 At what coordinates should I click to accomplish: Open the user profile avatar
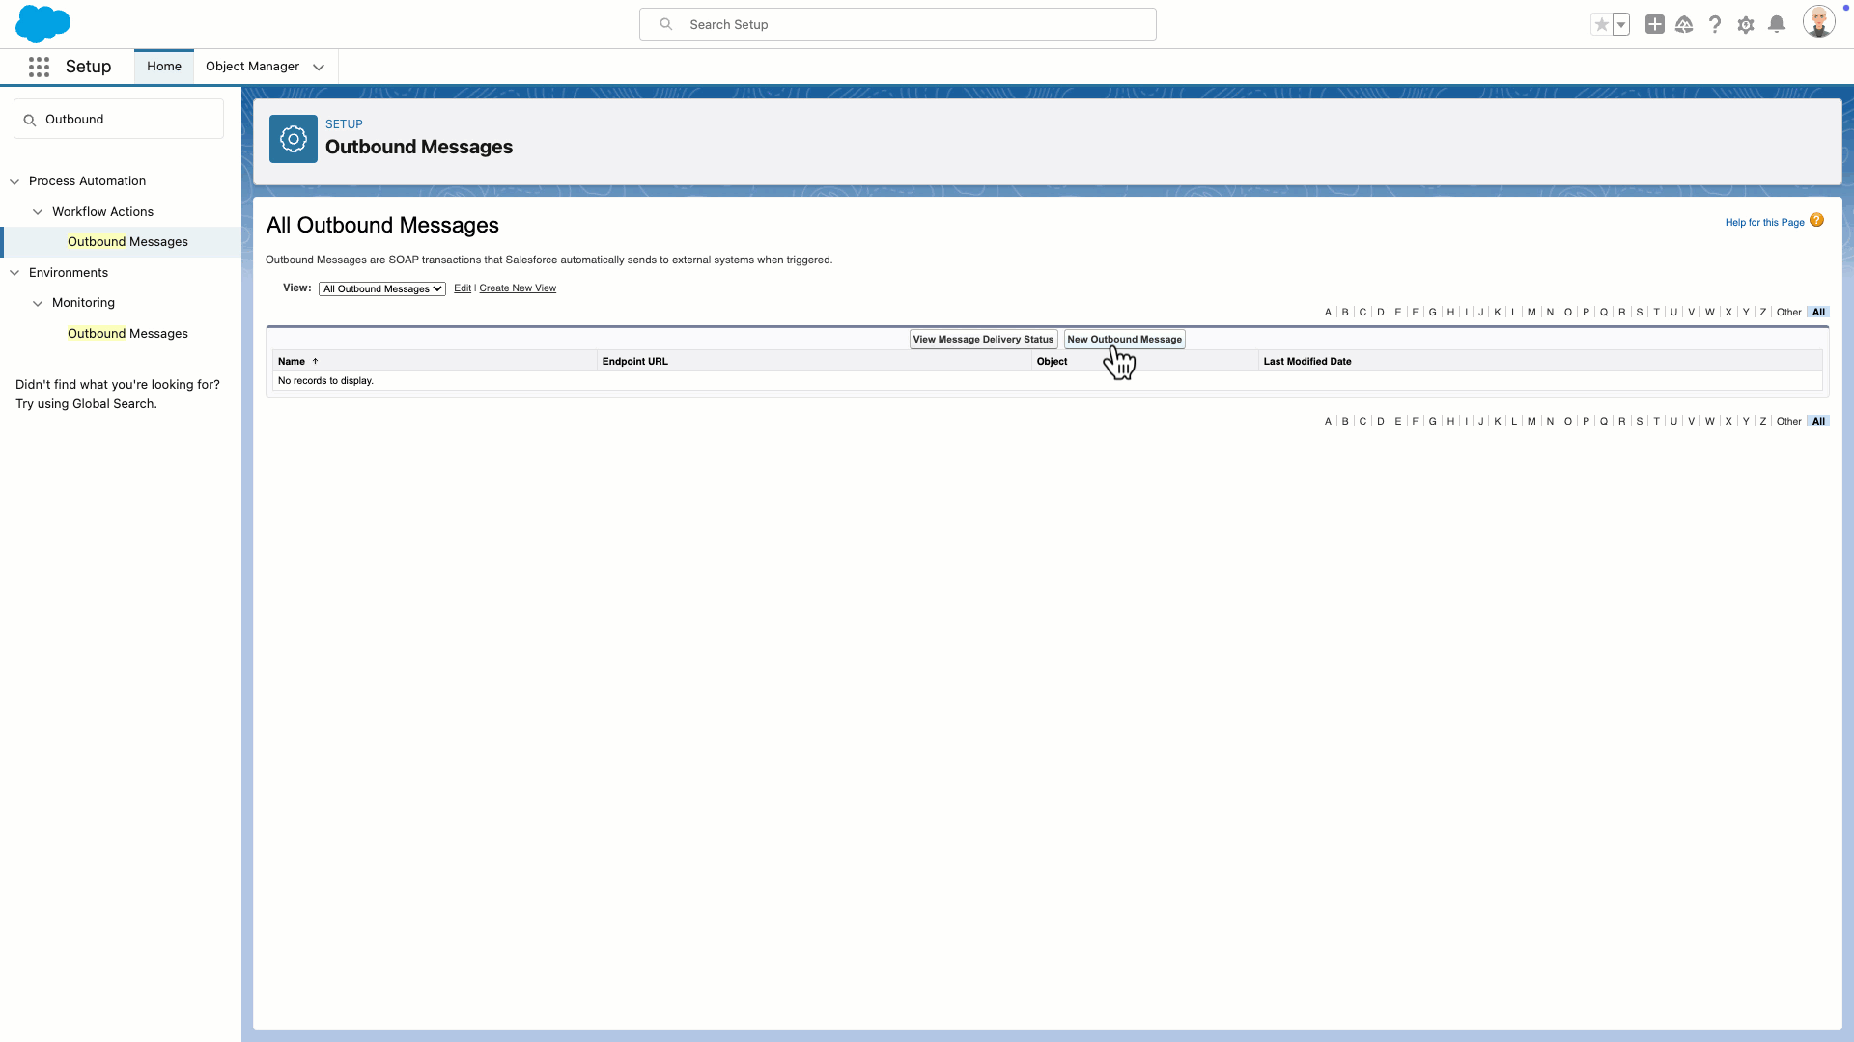[x=1817, y=22]
